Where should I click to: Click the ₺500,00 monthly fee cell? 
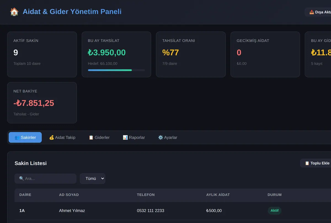[214, 211]
